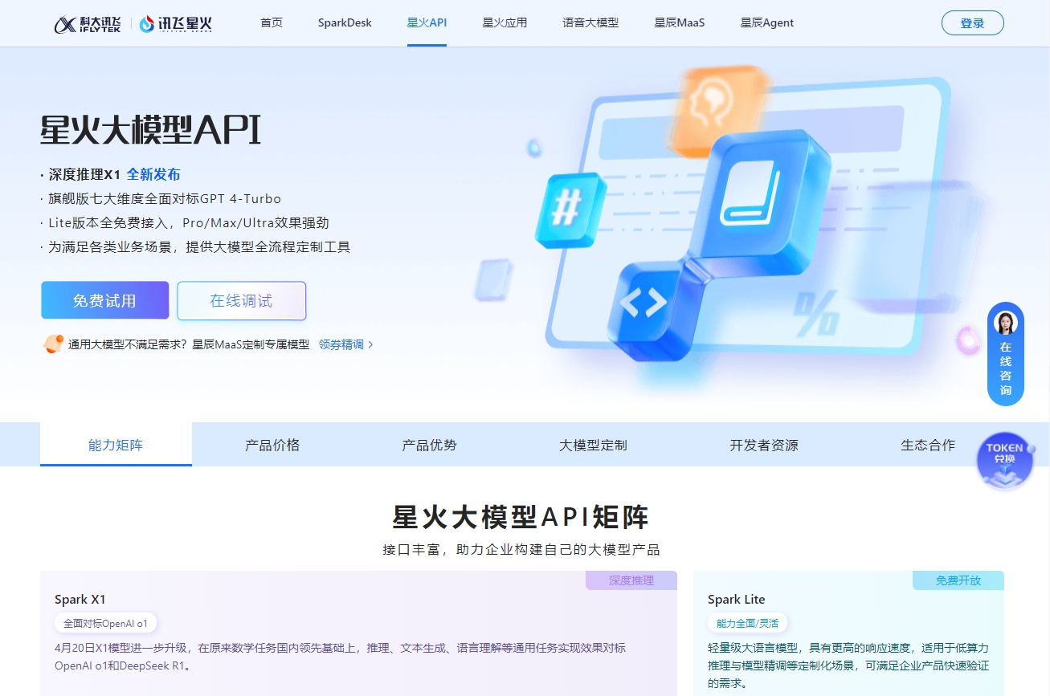Select 星火API navigation item
This screenshot has height=696, width=1050.
click(427, 22)
